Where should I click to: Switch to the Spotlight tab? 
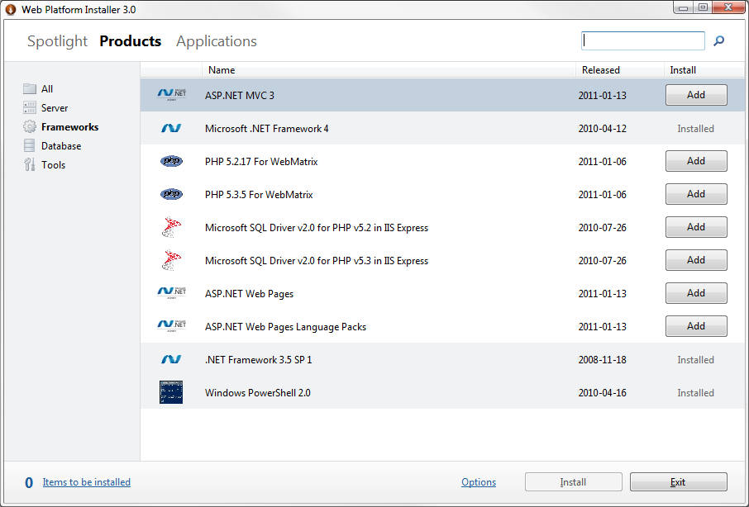pyautogui.click(x=57, y=41)
